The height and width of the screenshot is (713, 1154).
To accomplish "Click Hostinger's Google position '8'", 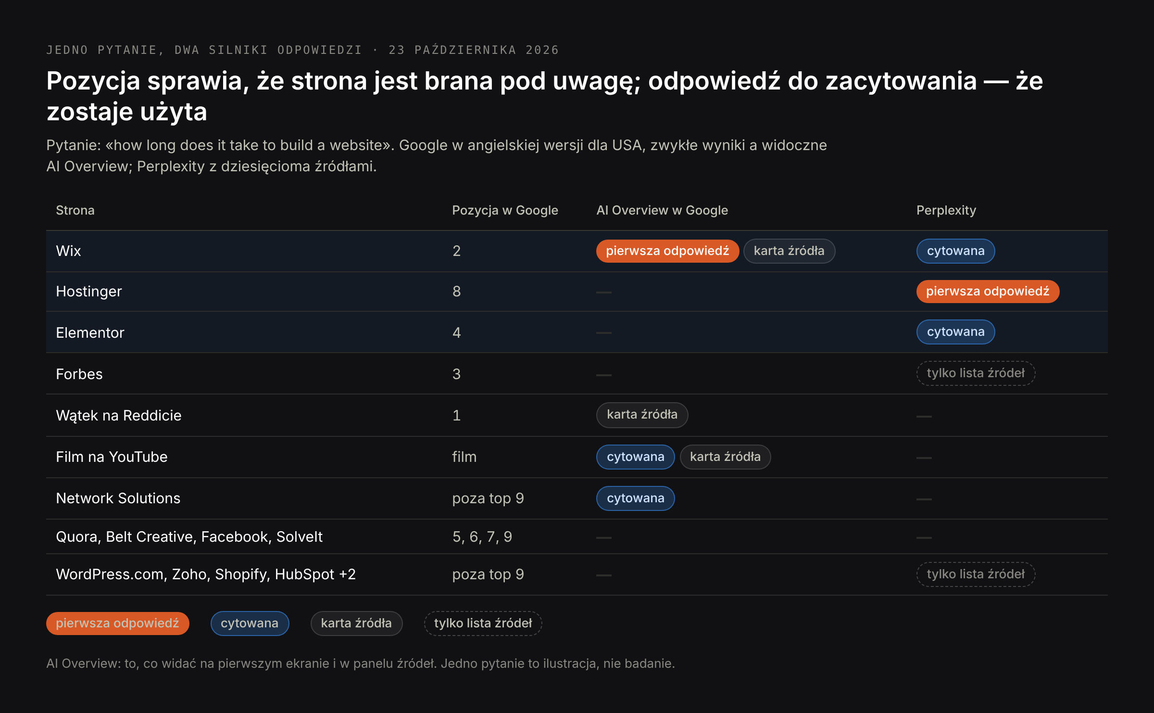I will click(457, 291).
